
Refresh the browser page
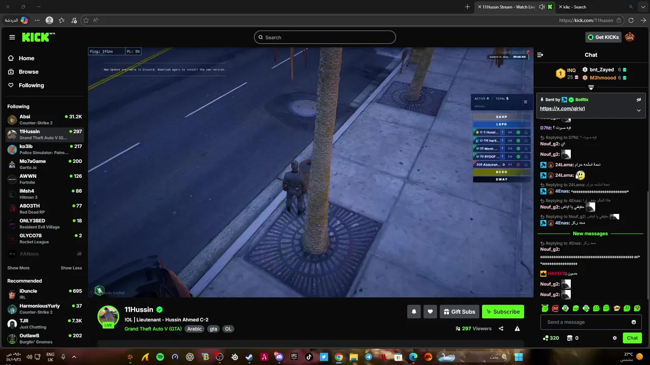(631, 20)
